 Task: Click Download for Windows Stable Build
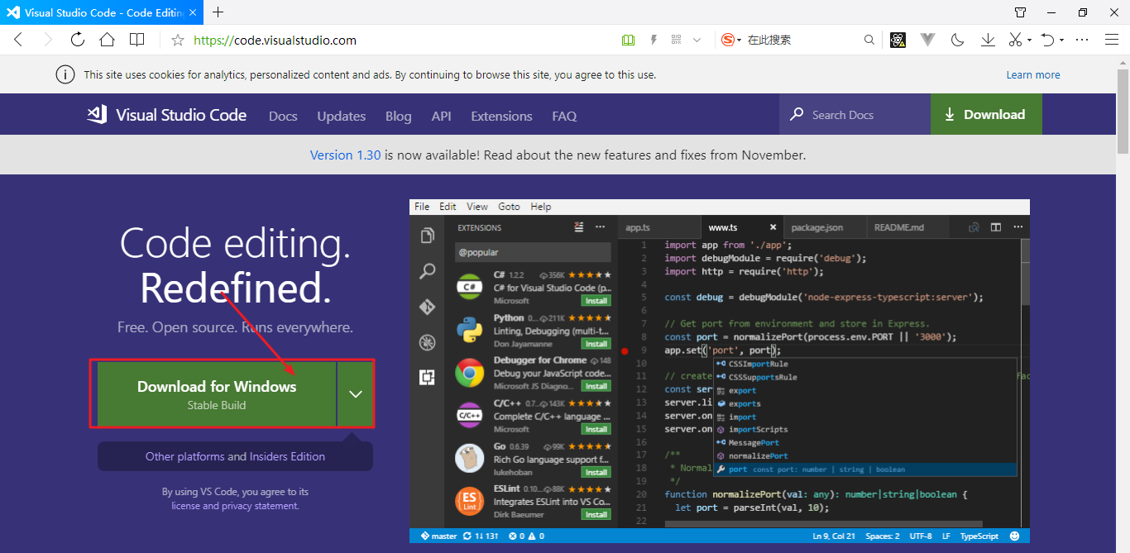[217, 393]
